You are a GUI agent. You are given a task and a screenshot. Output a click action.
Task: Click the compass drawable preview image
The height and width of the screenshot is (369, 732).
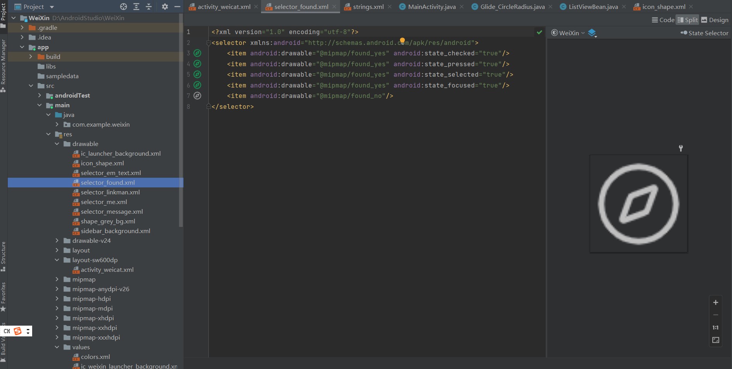click(638, 204)
